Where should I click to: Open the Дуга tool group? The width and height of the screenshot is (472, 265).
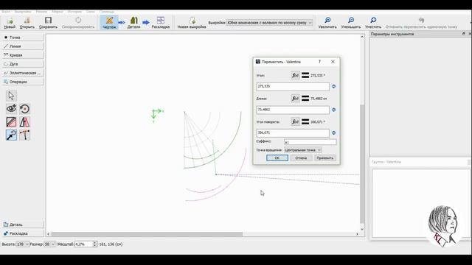pos(23,64)
